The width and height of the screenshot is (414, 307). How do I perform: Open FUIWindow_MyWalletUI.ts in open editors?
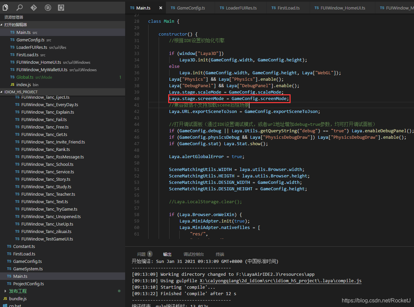pos(62,70)
